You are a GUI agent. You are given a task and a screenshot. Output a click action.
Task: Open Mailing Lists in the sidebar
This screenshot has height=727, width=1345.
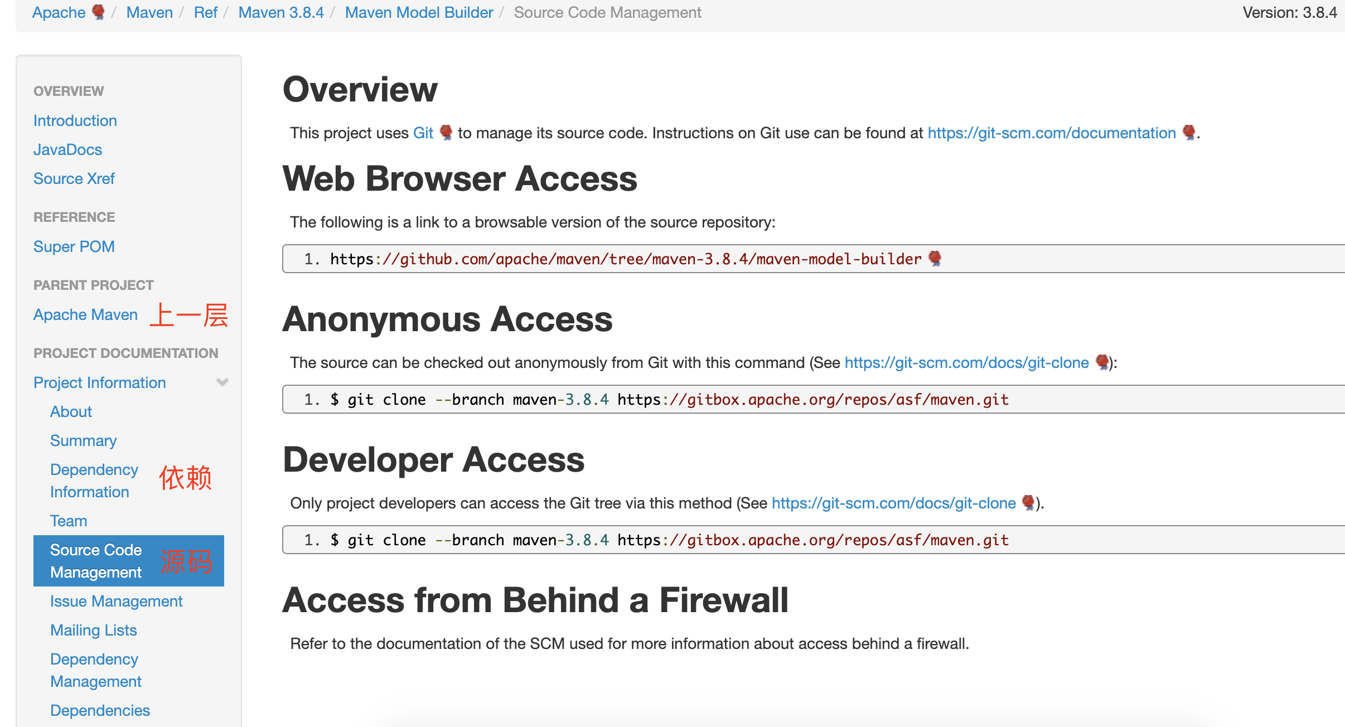click(x=94, y=630)
